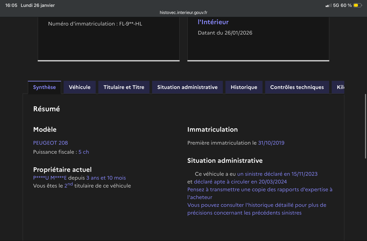
Task: Select the Synthèse tab
Action: [44, 87]
